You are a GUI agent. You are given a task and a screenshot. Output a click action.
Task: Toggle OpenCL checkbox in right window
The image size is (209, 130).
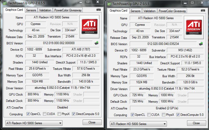pos(132,115)
